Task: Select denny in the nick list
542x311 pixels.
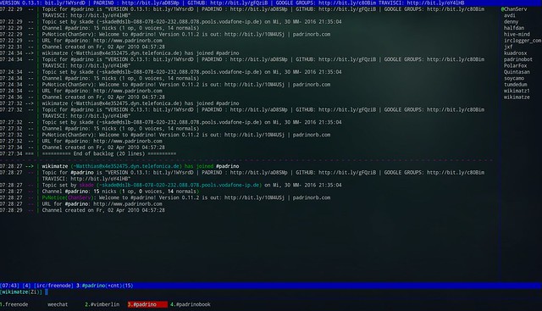Action: click(x=511, y=22)
